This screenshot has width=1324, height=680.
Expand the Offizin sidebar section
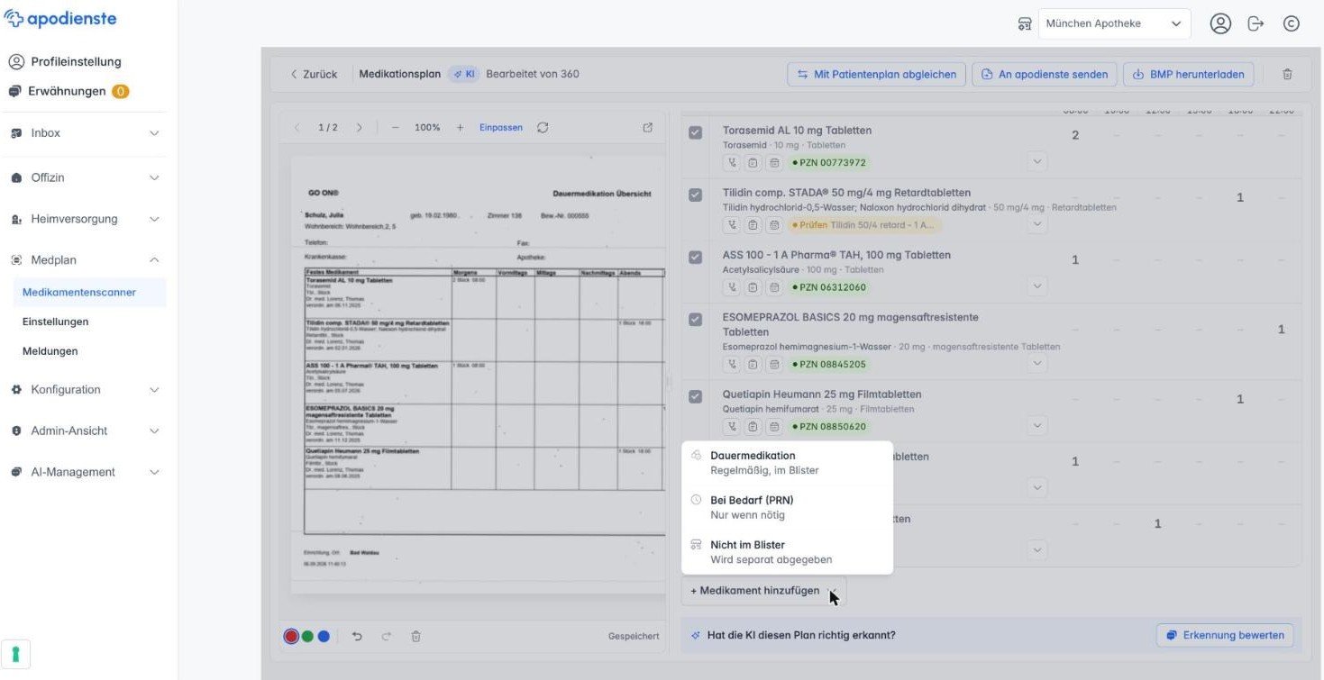[83, 177]
